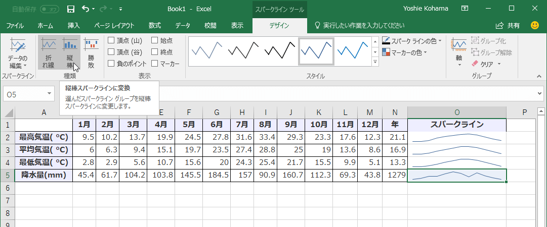Image resolution: width=547 pixels, height=227 pixels.
Task: Check the 負のポイント checkbox
Action: 111,64
